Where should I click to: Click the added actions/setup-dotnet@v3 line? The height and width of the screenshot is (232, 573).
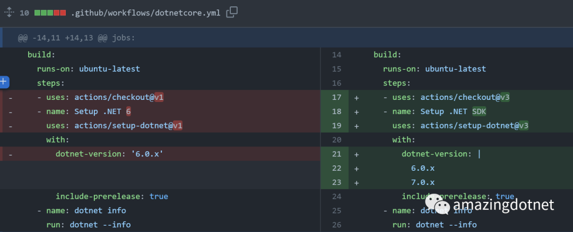pos(460,126)
